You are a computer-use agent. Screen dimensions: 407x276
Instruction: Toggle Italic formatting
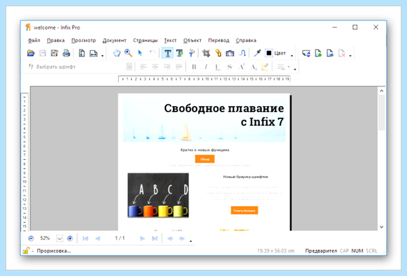click(206, 67)
